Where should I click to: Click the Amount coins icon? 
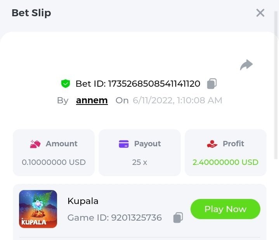coord(35,144)
